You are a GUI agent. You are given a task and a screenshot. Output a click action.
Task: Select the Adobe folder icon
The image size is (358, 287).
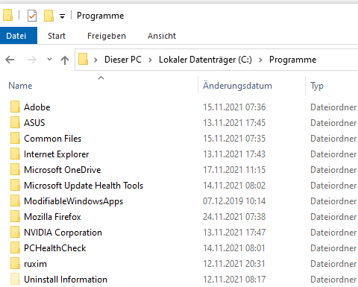click(15, 107)
